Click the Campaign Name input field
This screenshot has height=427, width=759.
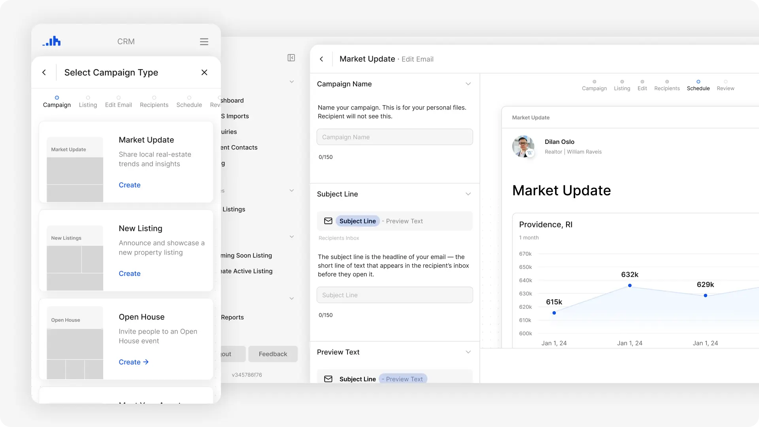[395, 137]
